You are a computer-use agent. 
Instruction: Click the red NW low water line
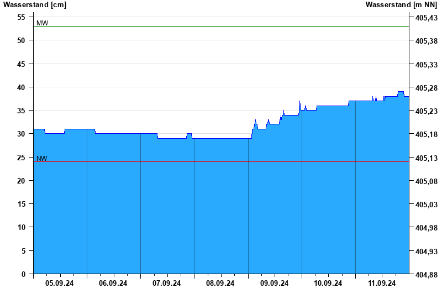click(222, 162)
